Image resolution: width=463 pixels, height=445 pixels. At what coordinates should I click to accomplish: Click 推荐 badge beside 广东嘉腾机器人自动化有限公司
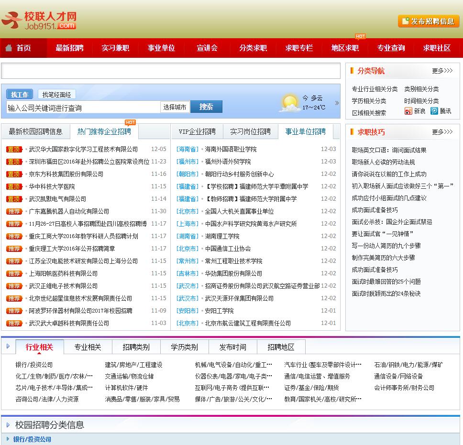[14, 211]
